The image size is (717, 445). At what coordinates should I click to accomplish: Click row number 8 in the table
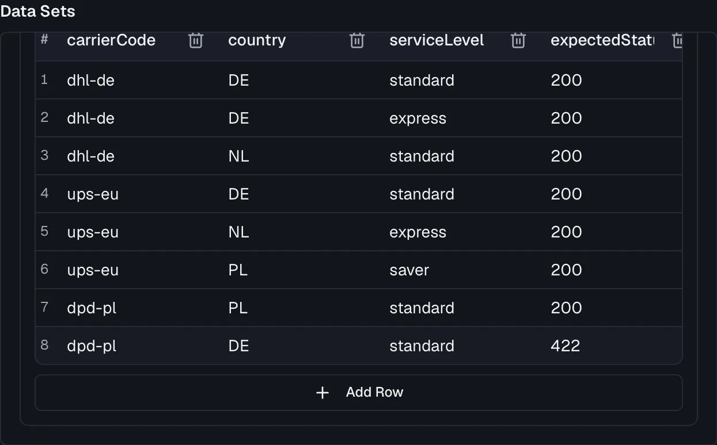click(x=44, y=345)
